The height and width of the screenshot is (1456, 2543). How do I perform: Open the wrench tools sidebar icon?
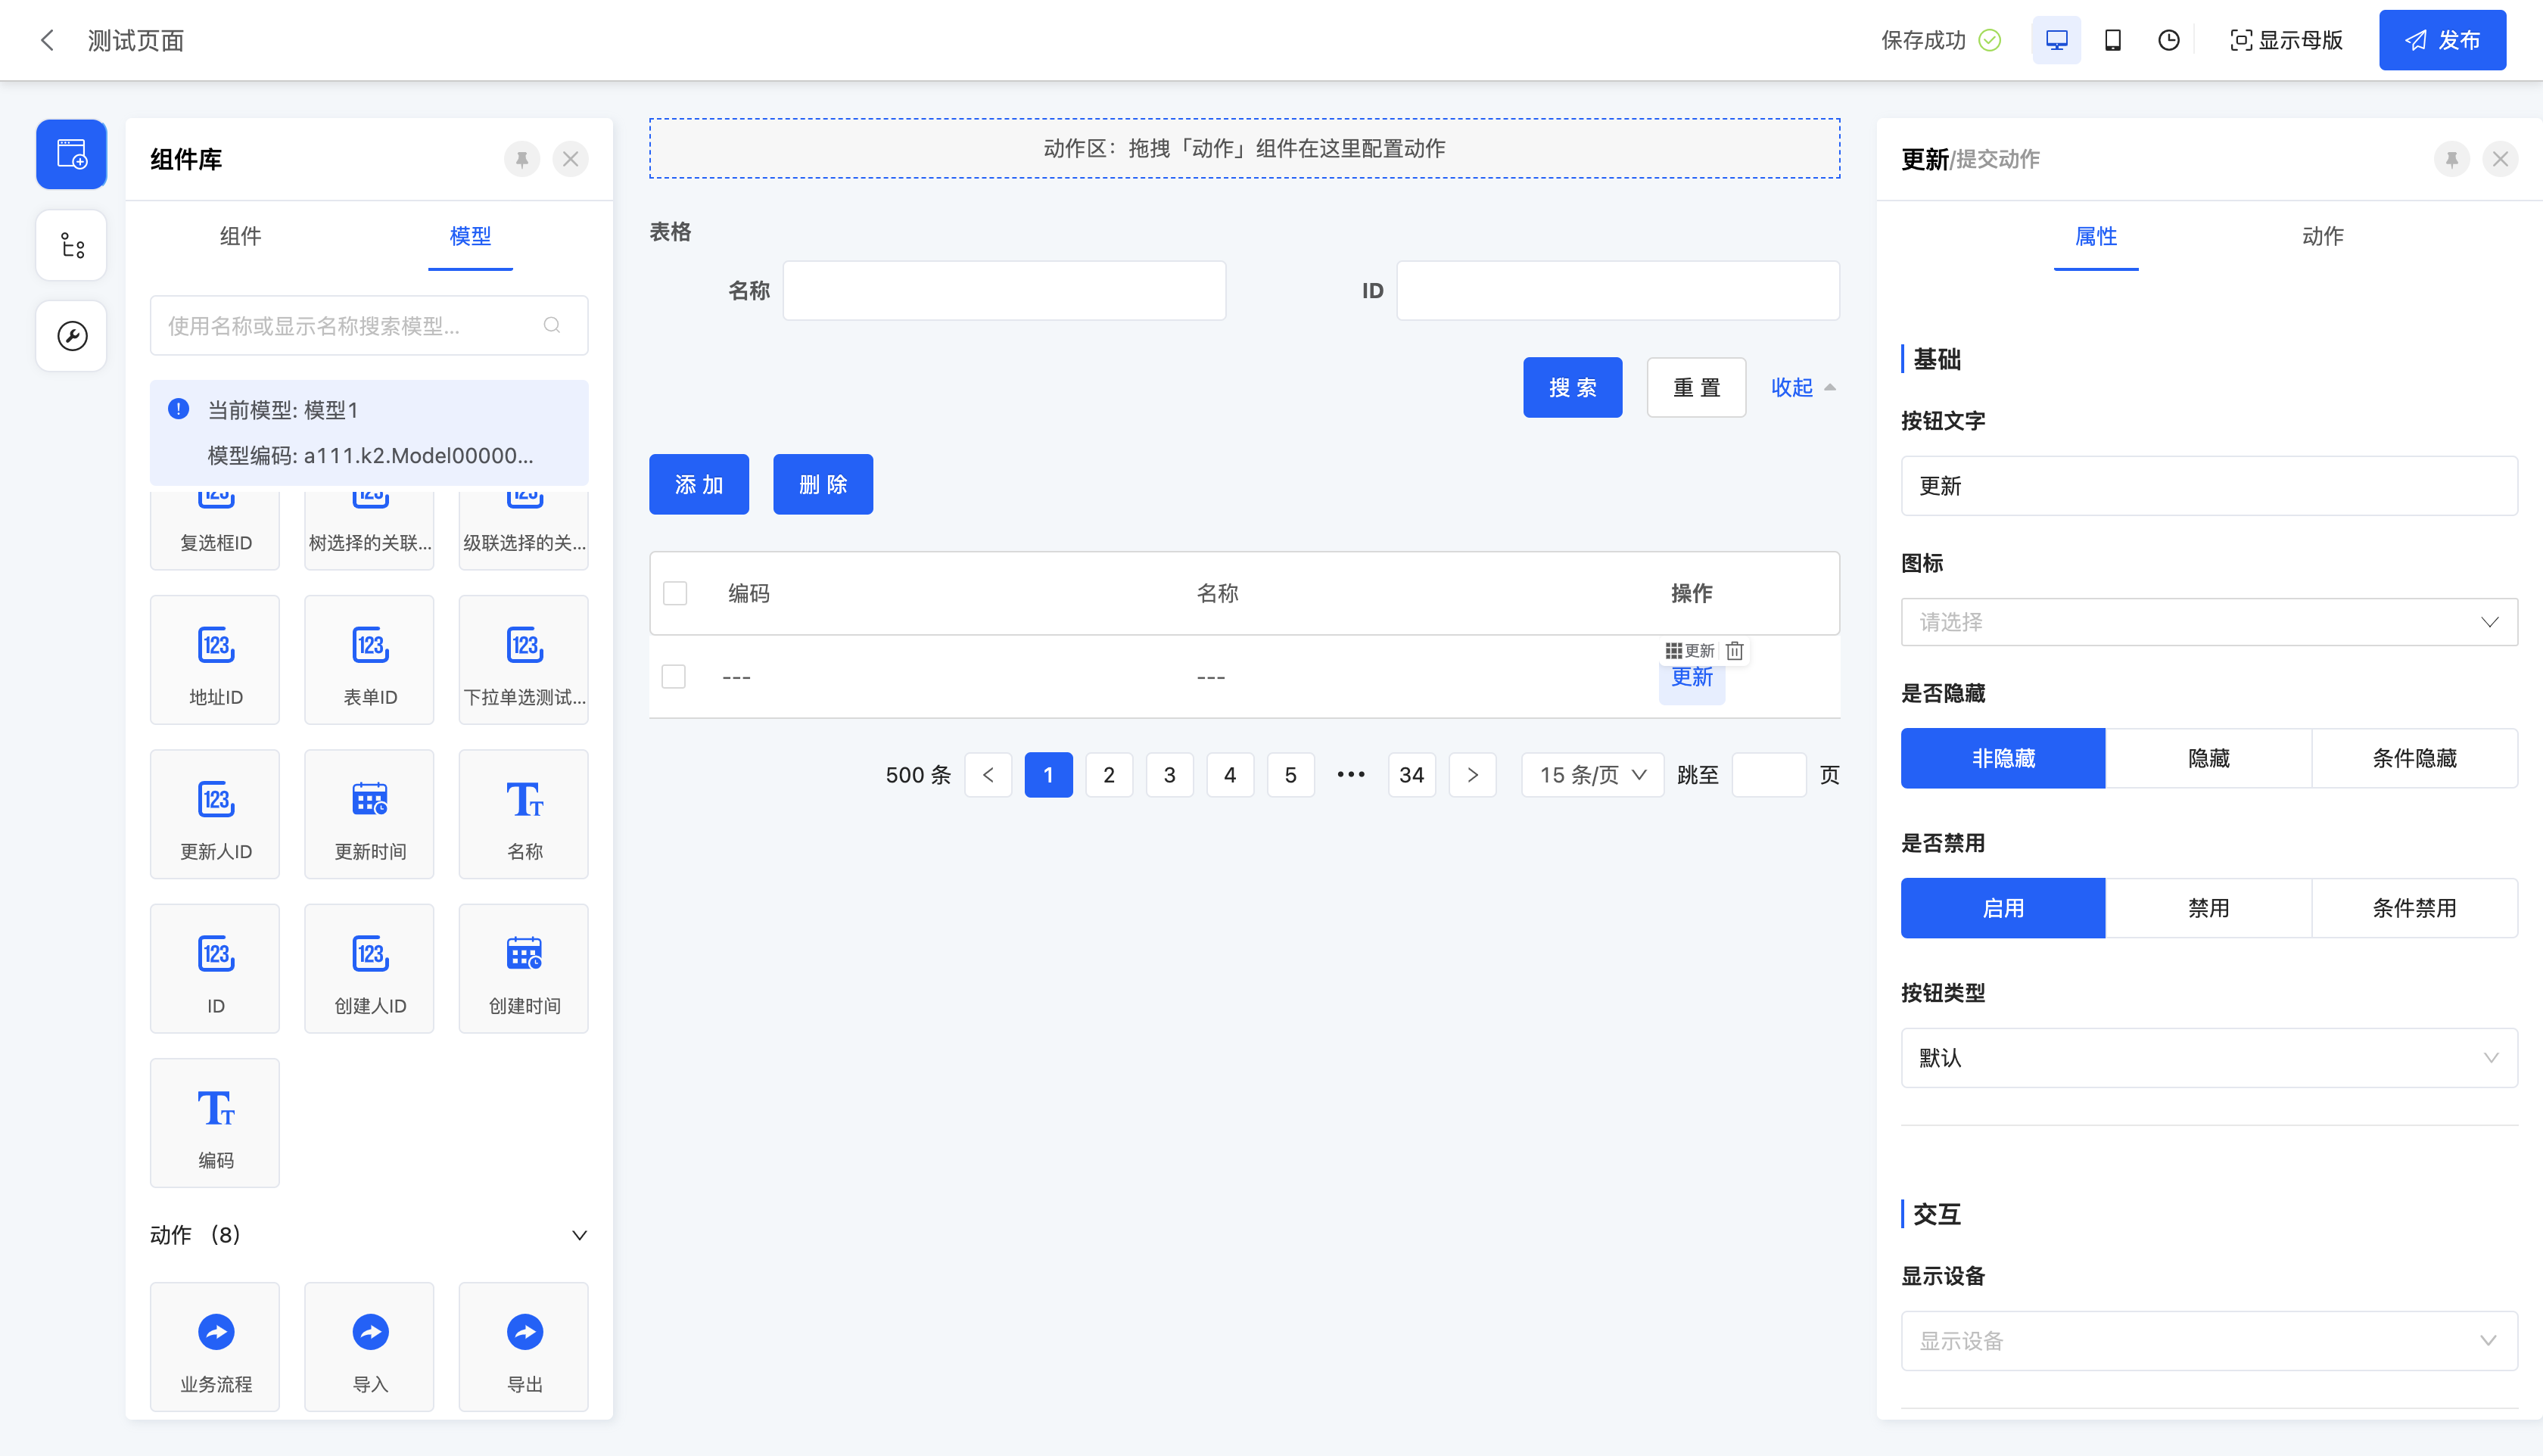[x=71, y=336]
